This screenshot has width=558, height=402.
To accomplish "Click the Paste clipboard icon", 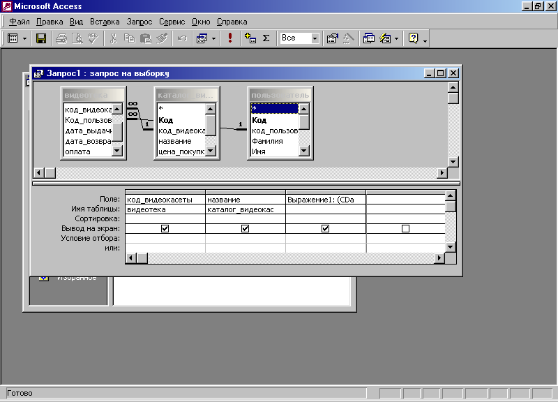I will [146, 38].
